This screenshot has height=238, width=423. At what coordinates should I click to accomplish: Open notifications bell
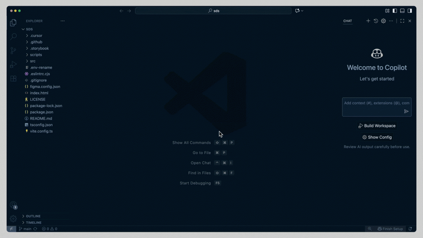(410, 229)
